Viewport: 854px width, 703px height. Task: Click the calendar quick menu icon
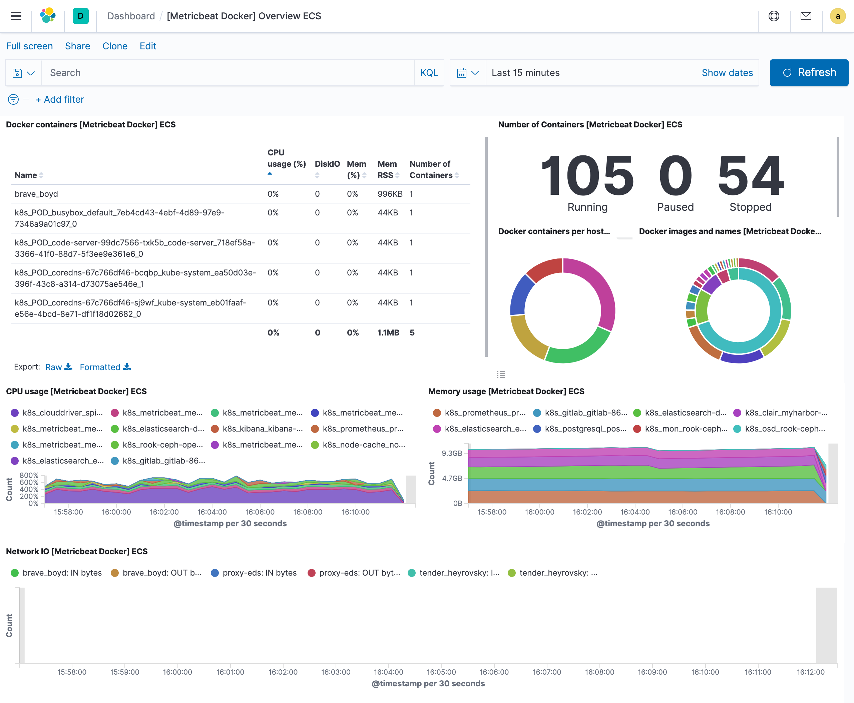pyautogui.click(x=461, y=73)
